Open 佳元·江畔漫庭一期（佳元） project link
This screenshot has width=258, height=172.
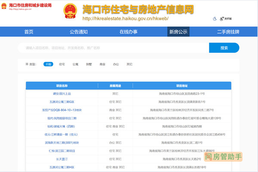point(61,135)
